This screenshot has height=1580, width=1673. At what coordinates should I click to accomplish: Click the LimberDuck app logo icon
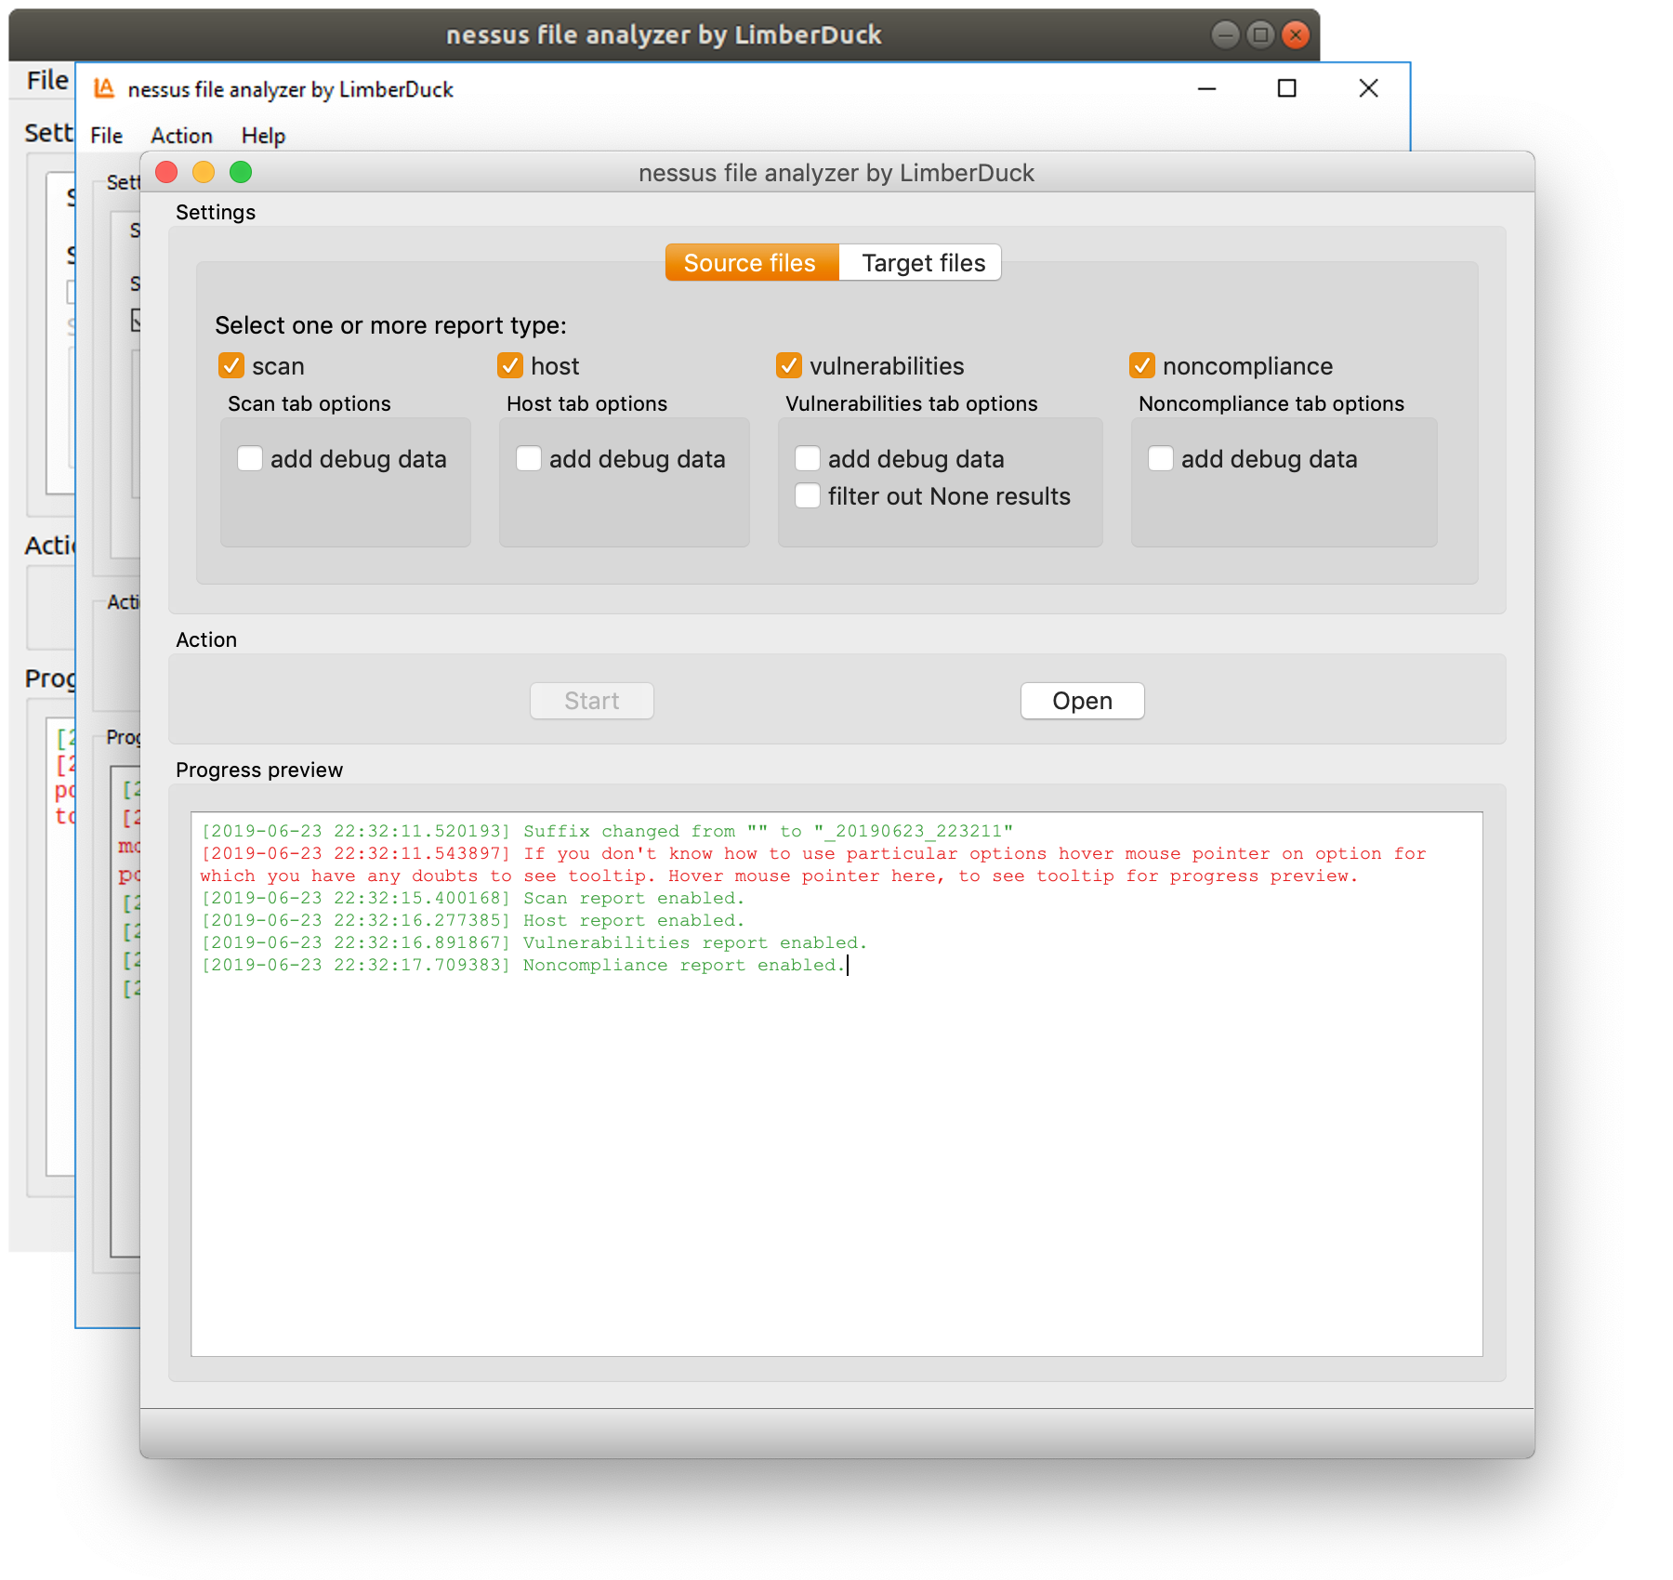104,88
